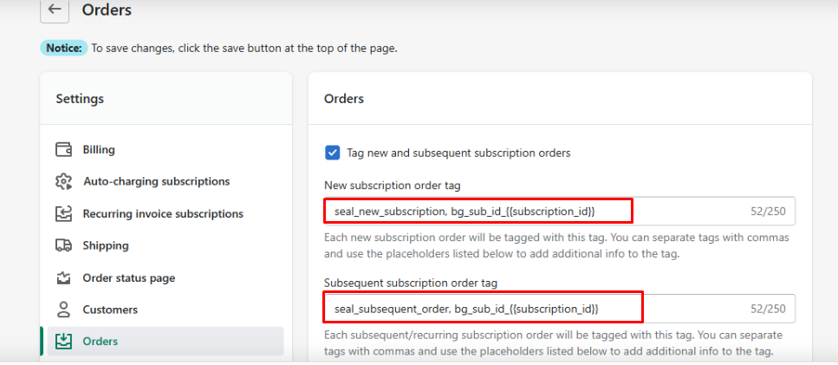Click the Order status page icon
Screen dimensions: 838x365
[x=63, y=277]
